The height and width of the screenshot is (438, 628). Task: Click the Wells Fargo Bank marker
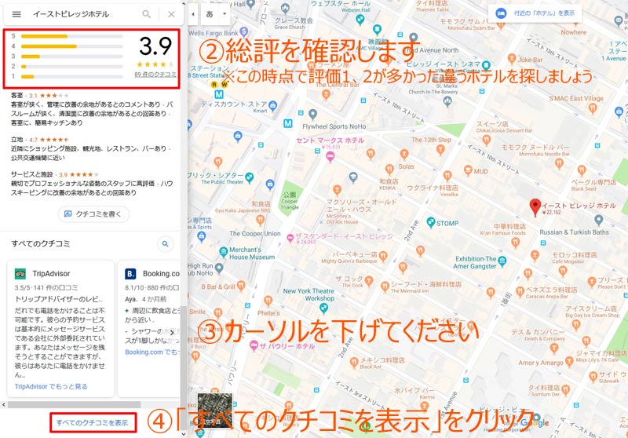tap(243, 32)
